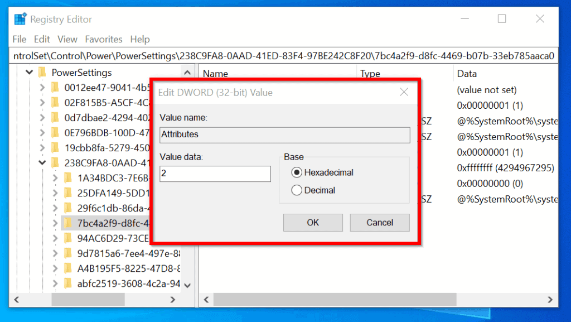Click the 1A34BDC3-7E6B folder icon

[x=68, y=178]
